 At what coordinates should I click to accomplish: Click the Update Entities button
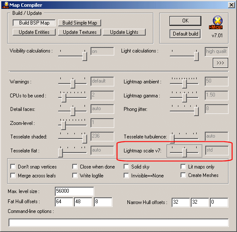(x=34, y=32)
